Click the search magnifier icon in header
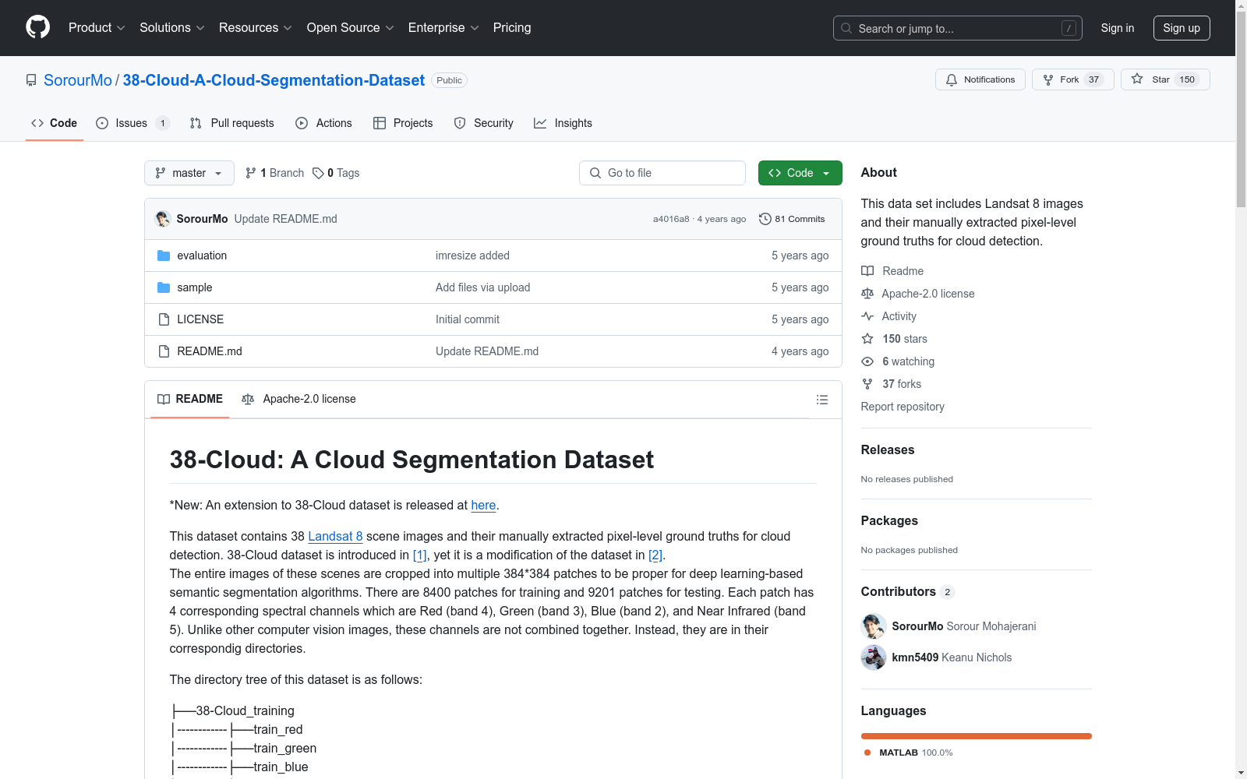This screenshot has height=779, width=1247. (846, 28)
